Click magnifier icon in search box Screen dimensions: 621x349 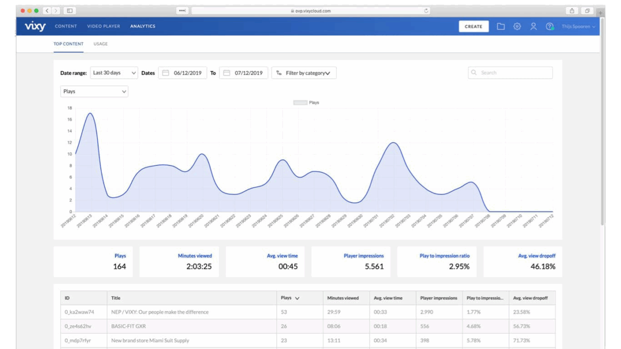pos(474,73)
